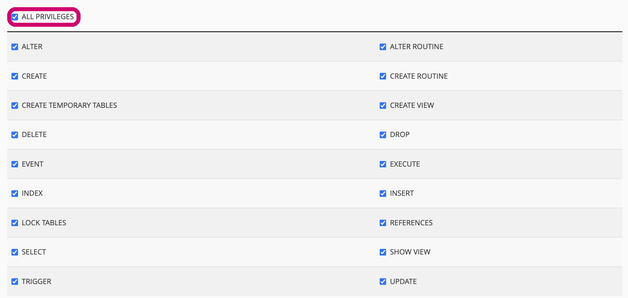Click the INSERT label text

click(402, 193)
